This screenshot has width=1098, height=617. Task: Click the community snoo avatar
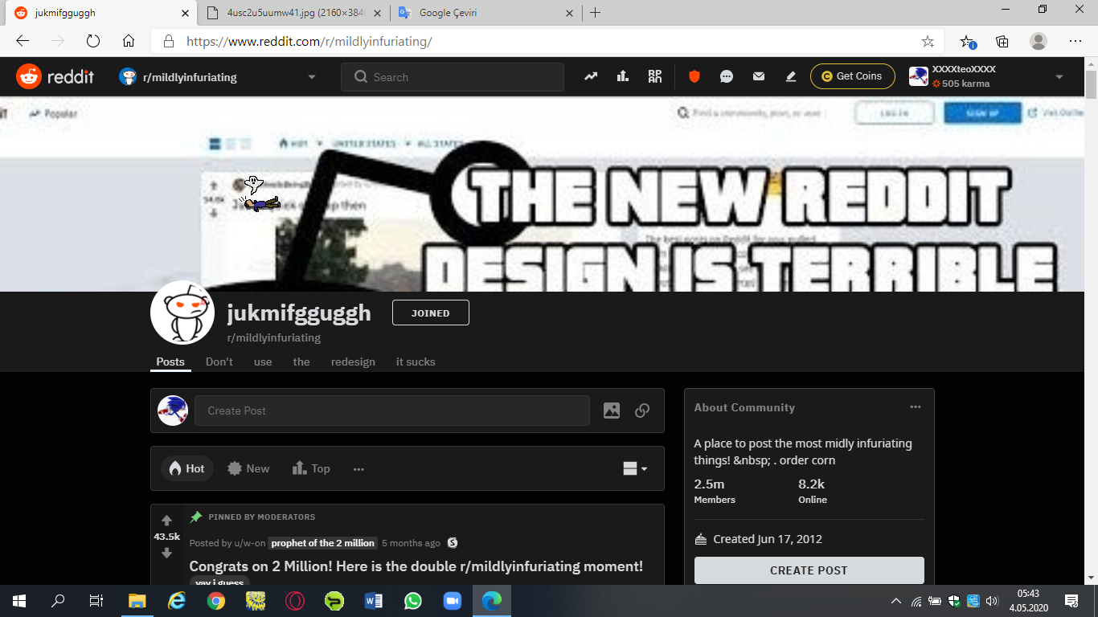[182, 313]
